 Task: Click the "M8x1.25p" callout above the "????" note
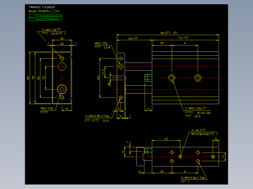coord(47,108)
